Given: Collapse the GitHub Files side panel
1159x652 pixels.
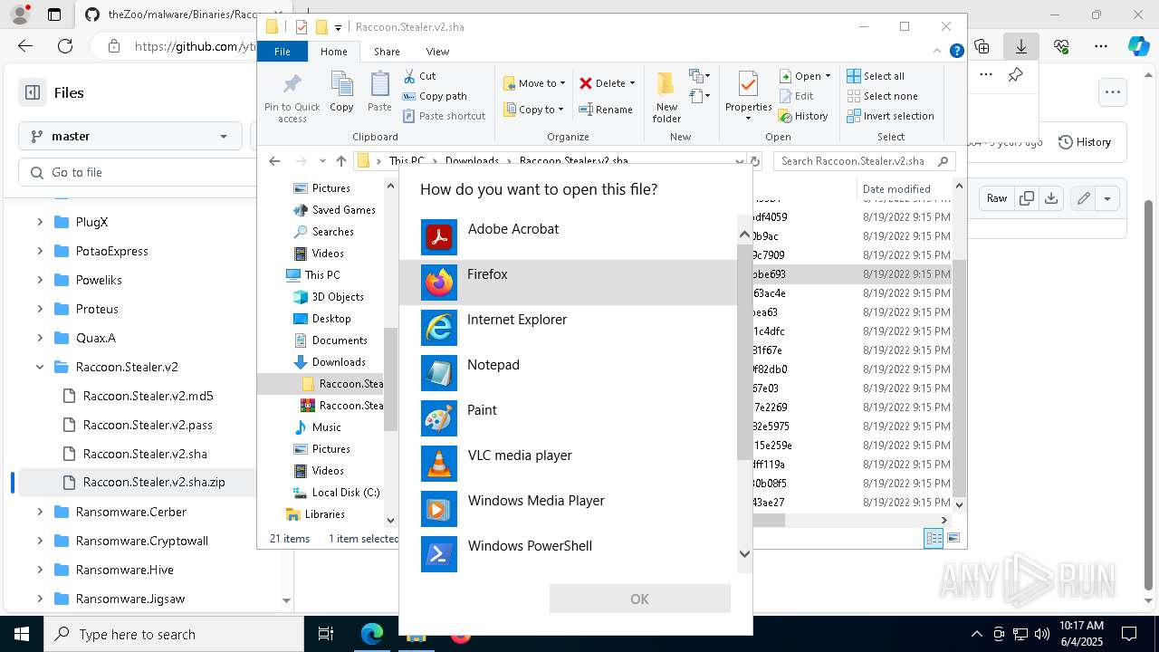Looking at the screenshot, I should 33,92.
